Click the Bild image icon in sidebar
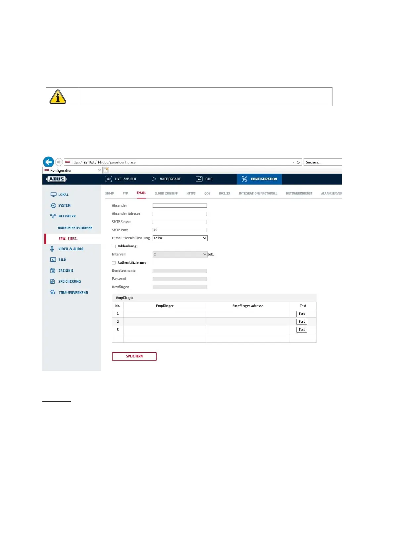Image resolution: width=394 pixels, height=558 pixels. [x=53, y=260]
